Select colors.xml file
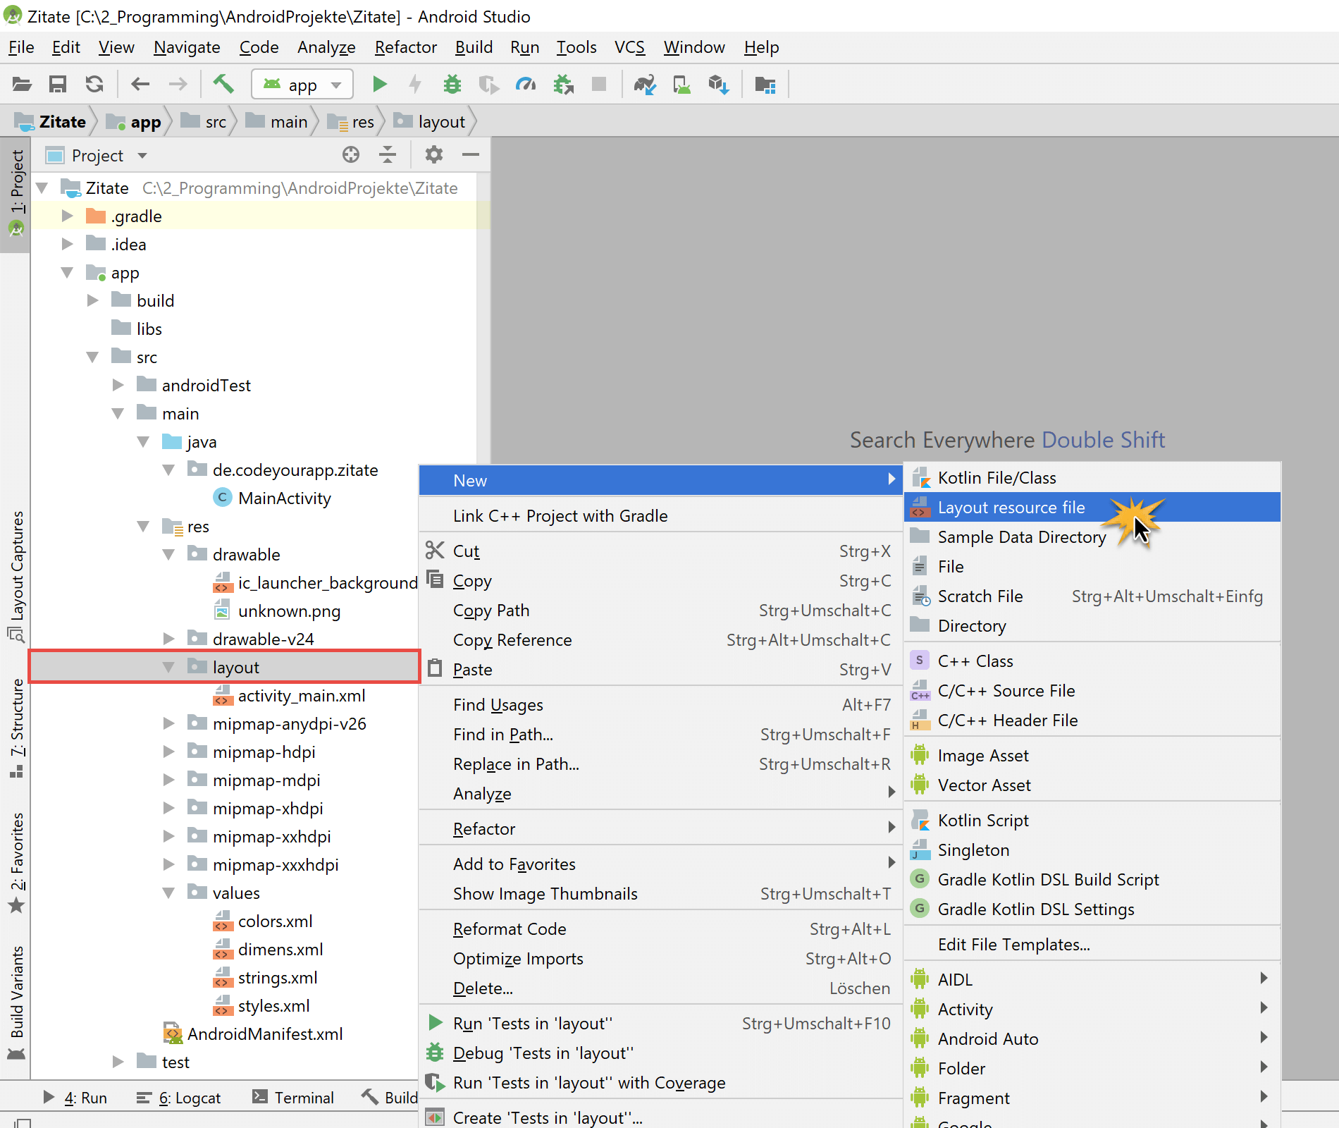Screen dimensions: 1339x1128 275,921
